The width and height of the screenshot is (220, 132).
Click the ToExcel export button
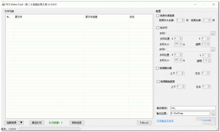[x=144, y=123]
